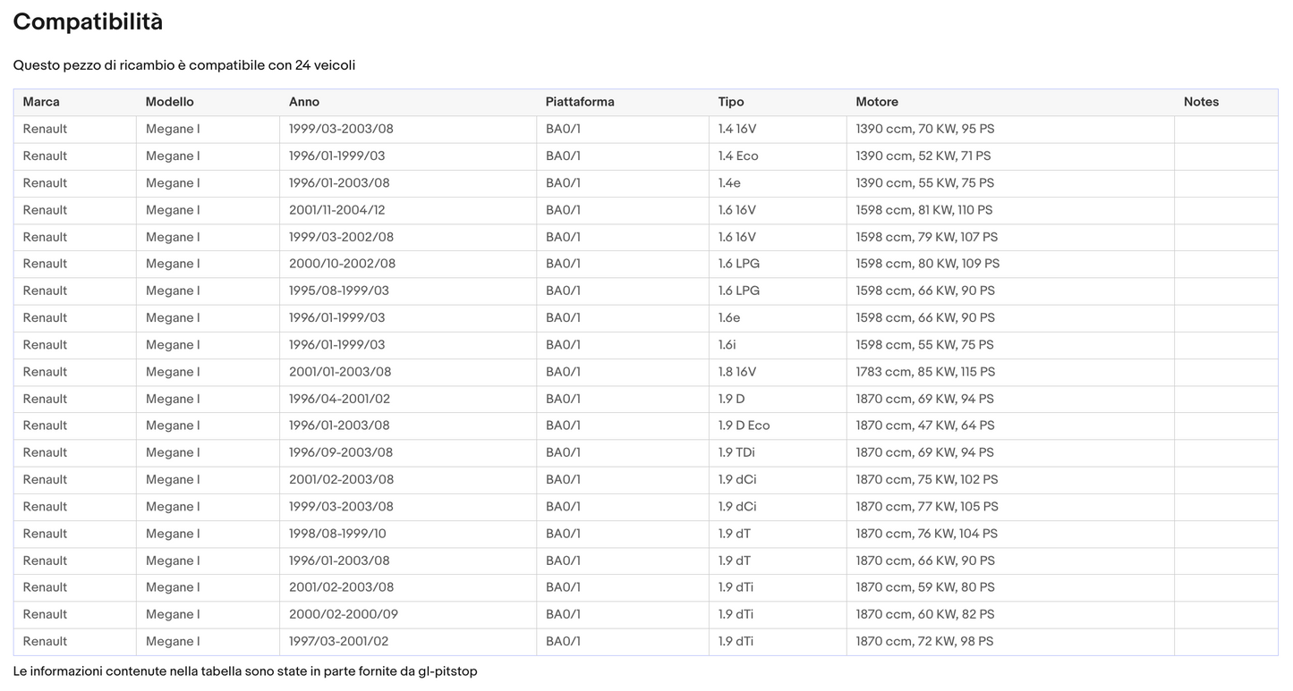
Task: Click engine 1390 ccm, 55 KW, 75 PS
Action: 925,182
